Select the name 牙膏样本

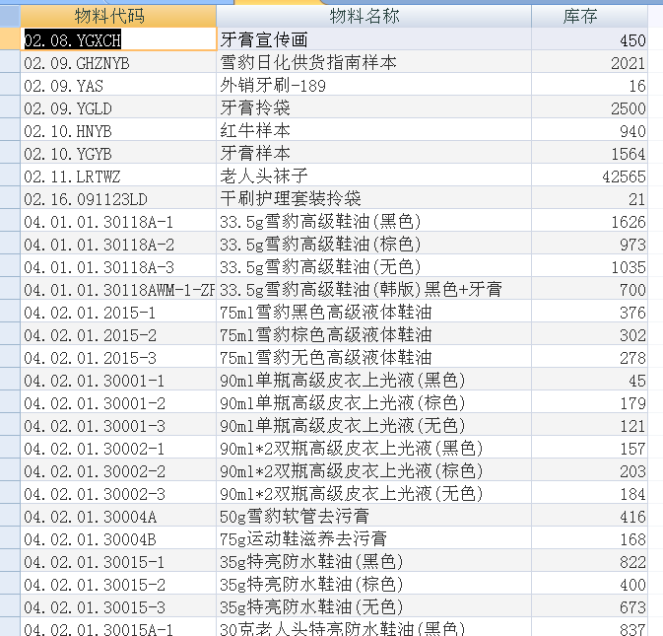tap(373, 154)
